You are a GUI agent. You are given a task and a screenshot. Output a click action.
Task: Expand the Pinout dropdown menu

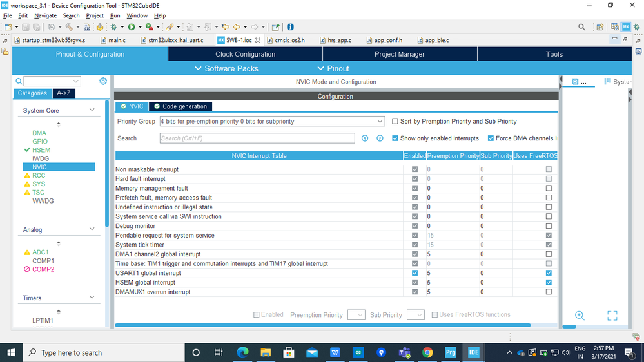coord(333,68)
